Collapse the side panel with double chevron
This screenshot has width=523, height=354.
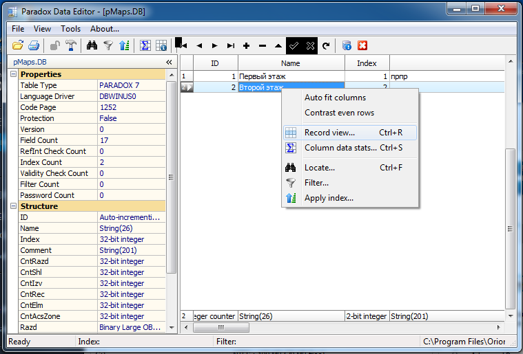[169, 63]
